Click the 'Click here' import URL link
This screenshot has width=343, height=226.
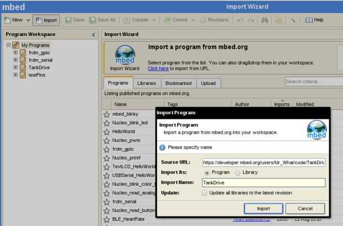click(x=158, y=69)
